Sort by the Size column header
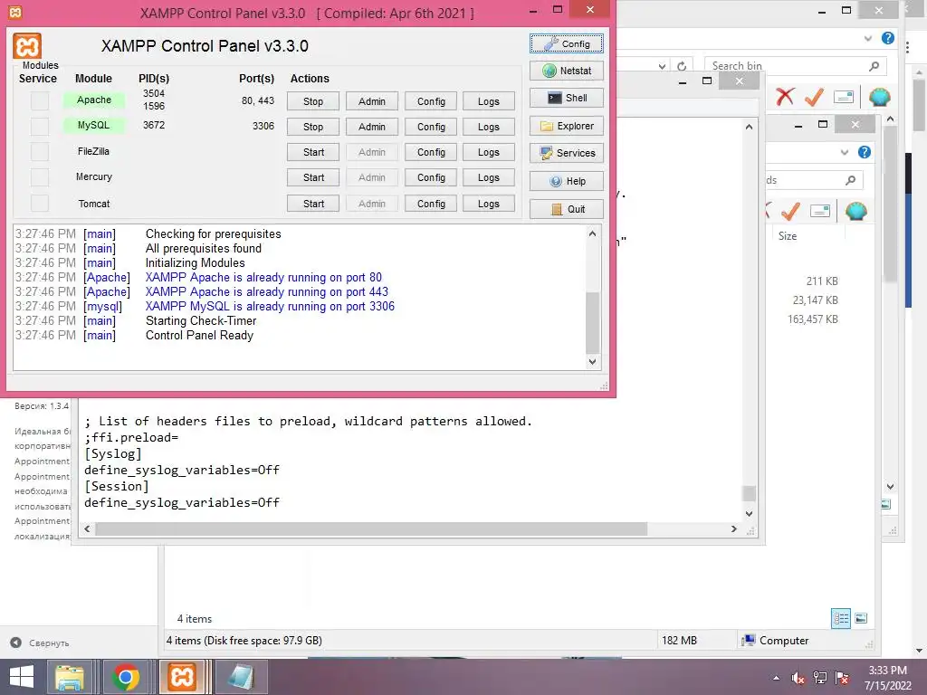 787,236
